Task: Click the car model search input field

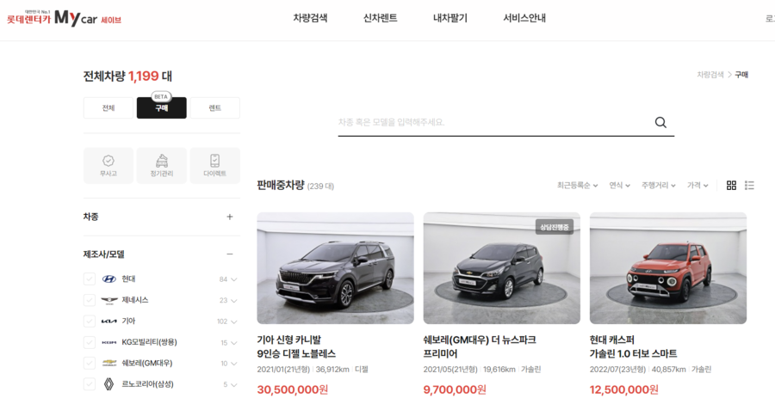Action: (x=491, y=122)
